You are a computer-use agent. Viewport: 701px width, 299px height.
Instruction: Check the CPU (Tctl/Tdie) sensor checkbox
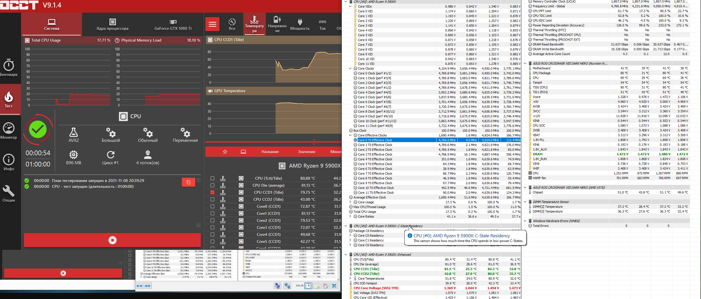212,178
